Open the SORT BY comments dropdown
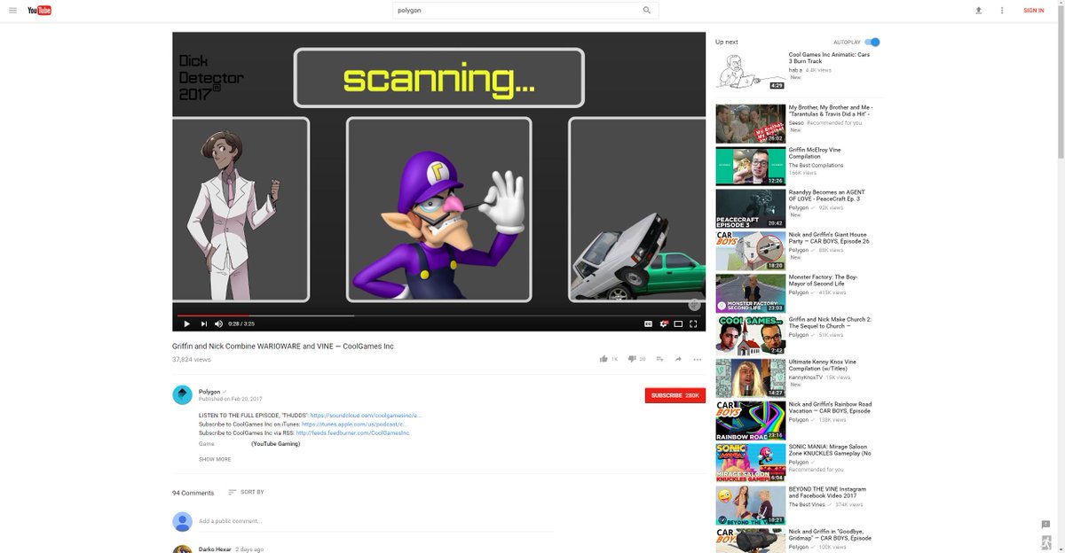The height and width of the screenshot is (553, 1065). click(x=246, y=492)
